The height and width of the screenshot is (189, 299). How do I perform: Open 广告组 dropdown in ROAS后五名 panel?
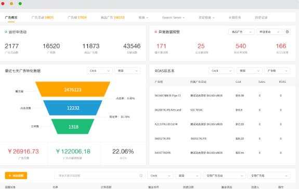(277, 71)
